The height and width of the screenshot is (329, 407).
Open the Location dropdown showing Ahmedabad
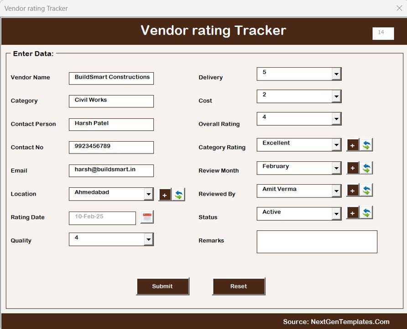tap(148, 194)
